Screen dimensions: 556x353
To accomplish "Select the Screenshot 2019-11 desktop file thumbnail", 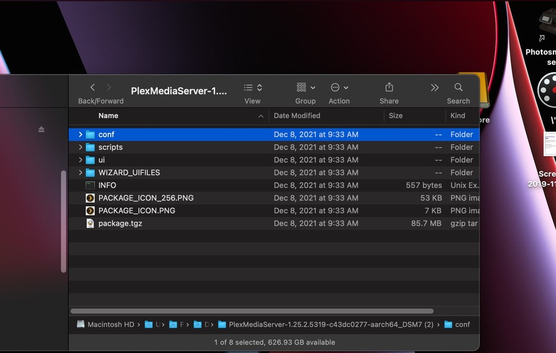I will (550, 144).
